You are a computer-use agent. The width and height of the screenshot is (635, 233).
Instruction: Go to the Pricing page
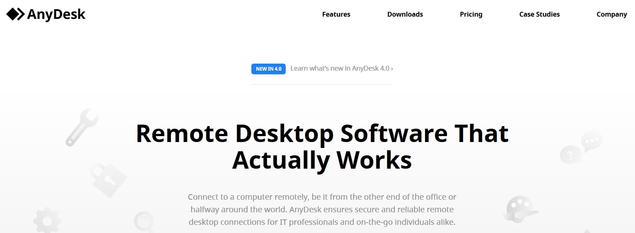[x=471, y=14]
